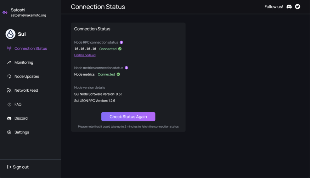Click the satoshi@nakamoto.org account email
Image resolution: width=310 pixels, height=178 pixels.
pyautogui.click(x=28, y=15)
